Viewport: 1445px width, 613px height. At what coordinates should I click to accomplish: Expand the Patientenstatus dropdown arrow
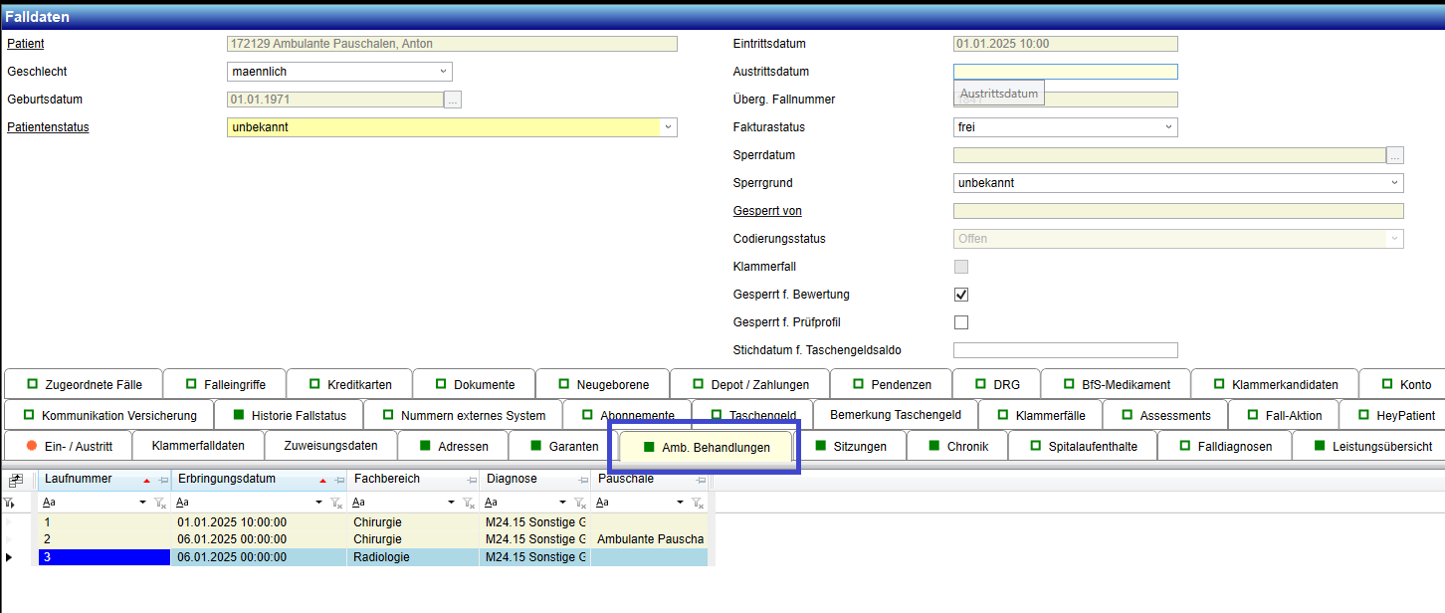tap(668, 127)
